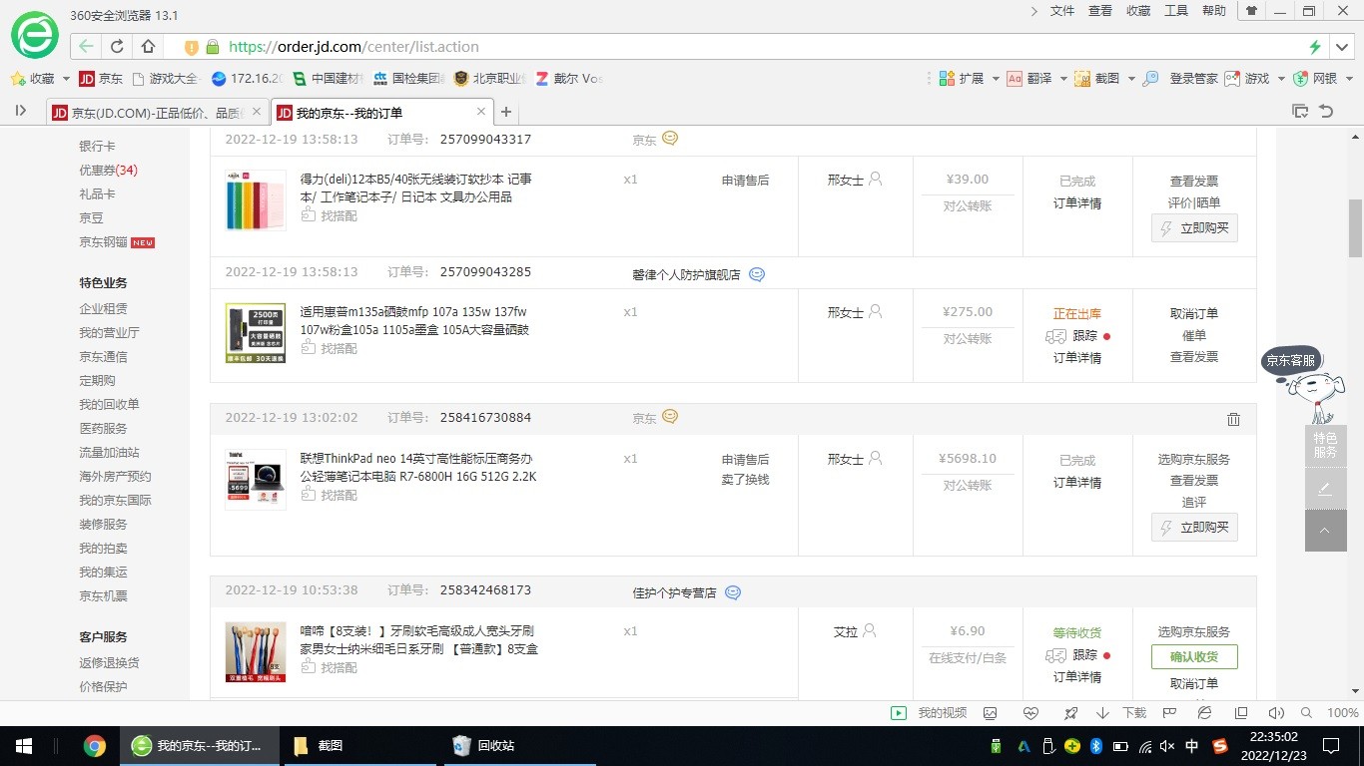Click the lightning speed mode icon in address bar
Image resolution: width=1364 pixels, height=766 pixels.
[x=1315, y=47]
